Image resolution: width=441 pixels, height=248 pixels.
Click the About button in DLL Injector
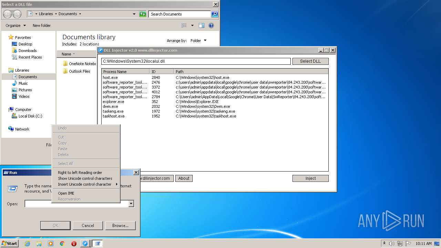tap(184, 178)
